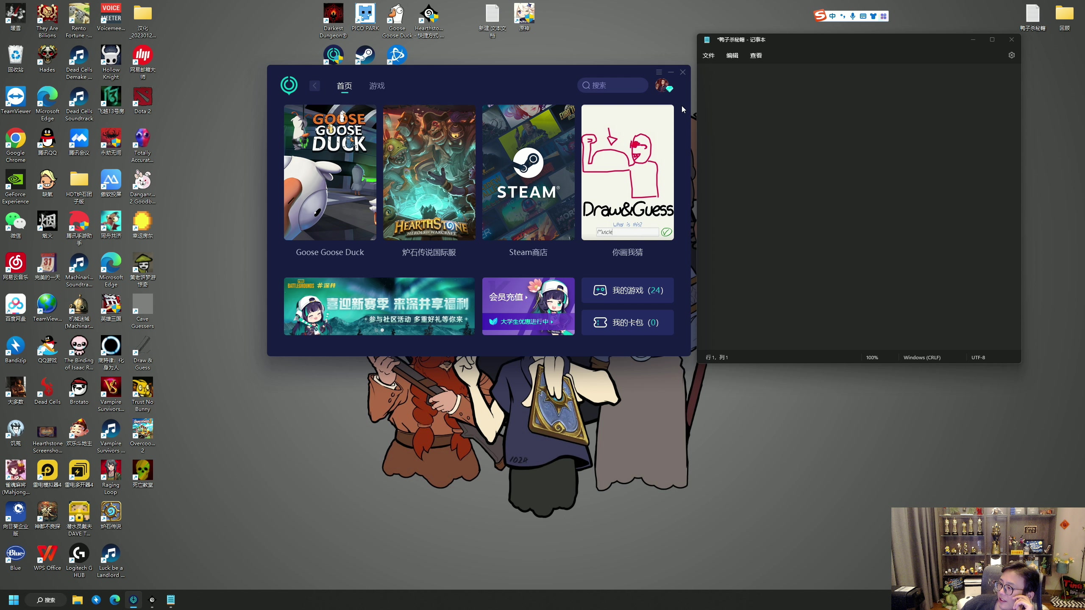Open the hamburger menu in booster window
Screen dimensions: 1085x610
(659, 72)
